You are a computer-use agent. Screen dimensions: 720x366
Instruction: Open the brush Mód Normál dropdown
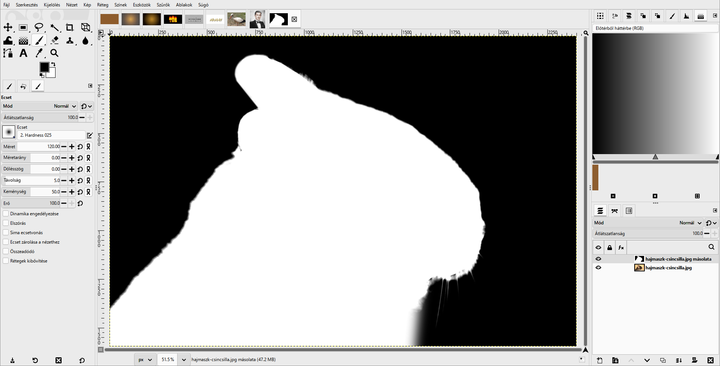(40, 106)
